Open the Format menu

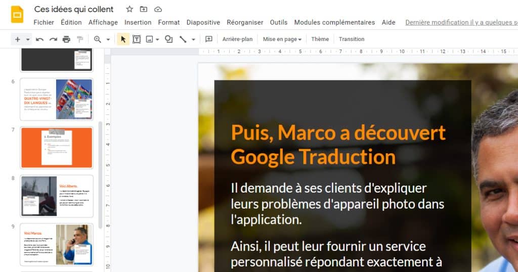[169, 22]
